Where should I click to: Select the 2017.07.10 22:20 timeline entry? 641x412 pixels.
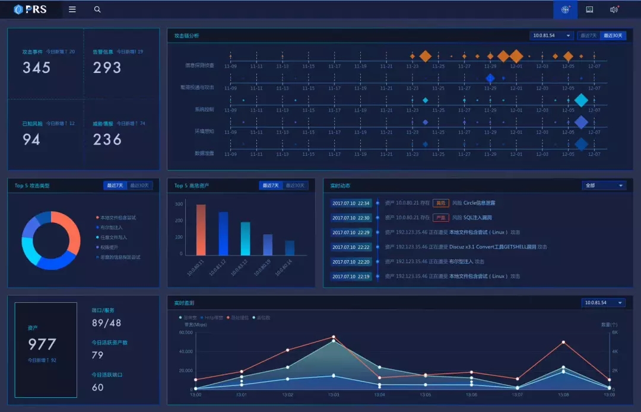click(351, 262)
